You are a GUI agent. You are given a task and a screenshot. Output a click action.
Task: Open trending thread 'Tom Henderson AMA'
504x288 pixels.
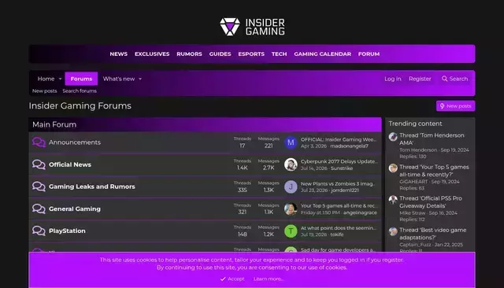432,139
